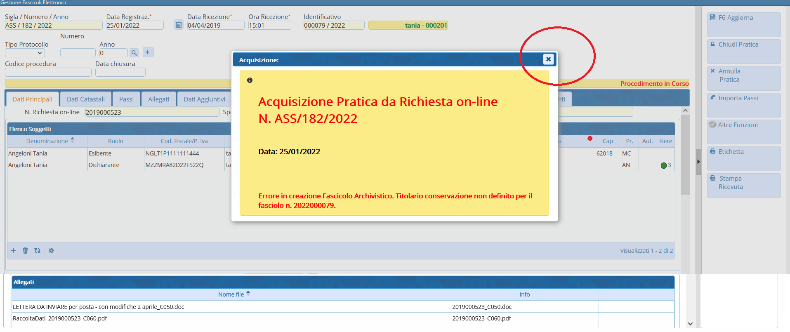
Task: Collapse the right sidebar with arrow handle
Action: 698,162
